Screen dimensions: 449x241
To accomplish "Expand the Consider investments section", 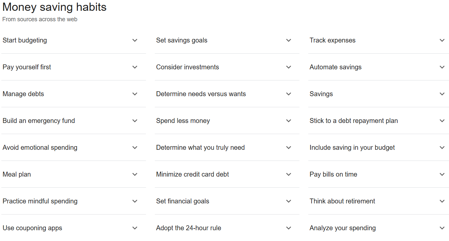I will [x=289, y=67].
